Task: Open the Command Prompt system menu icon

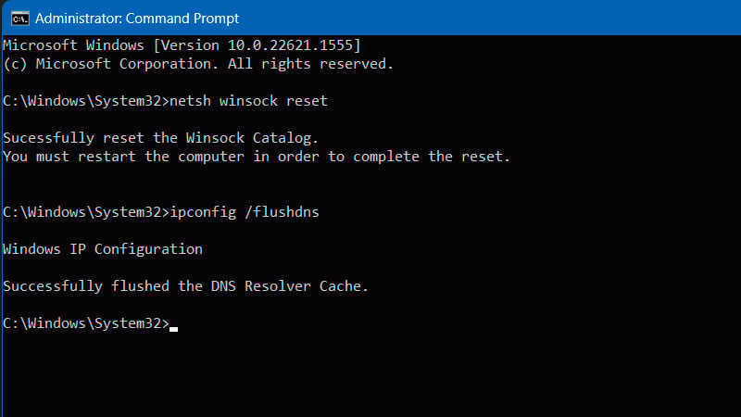Action: [13, 18]
